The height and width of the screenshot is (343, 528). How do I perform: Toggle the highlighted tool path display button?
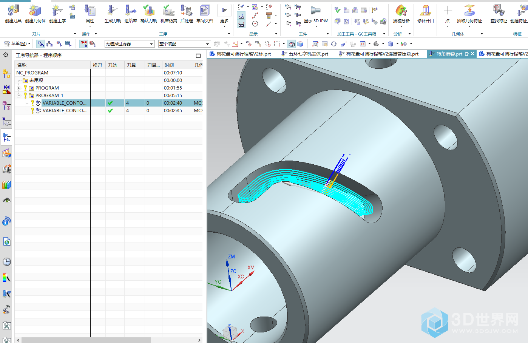(x=241, y=16)
